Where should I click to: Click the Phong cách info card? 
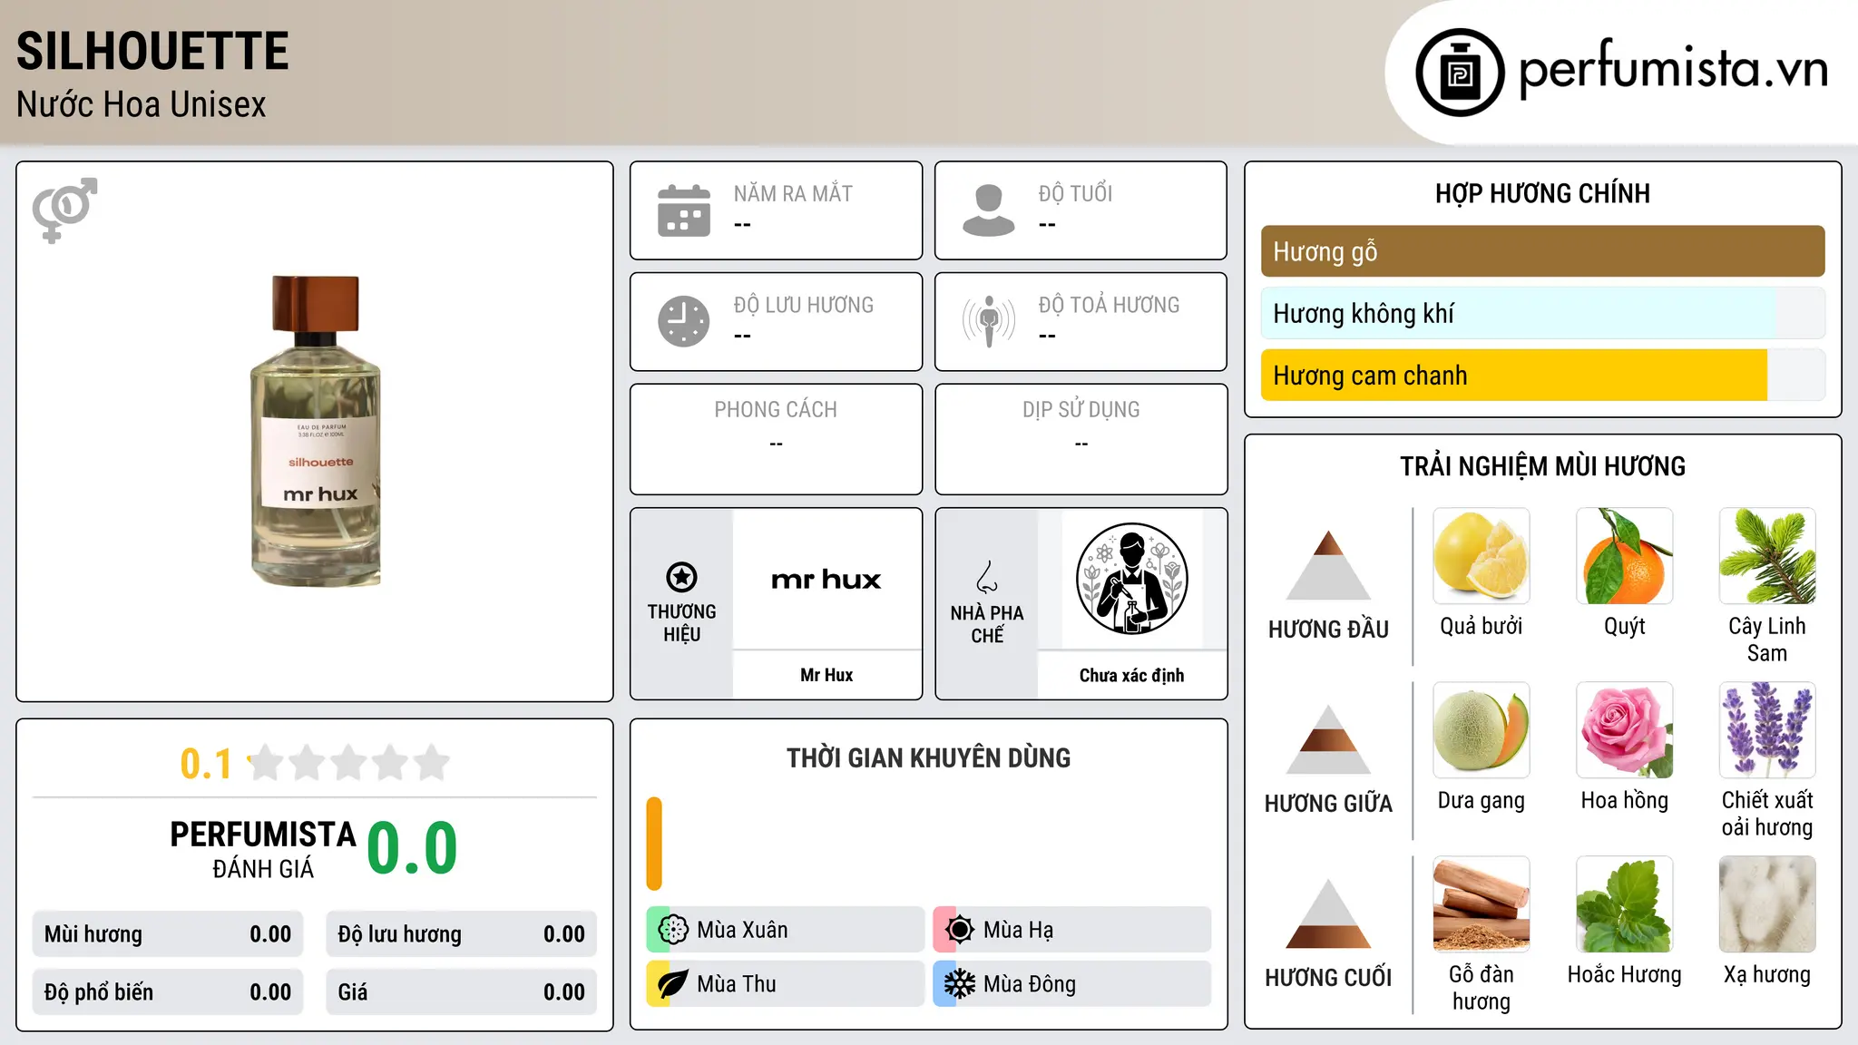(776, 439)
